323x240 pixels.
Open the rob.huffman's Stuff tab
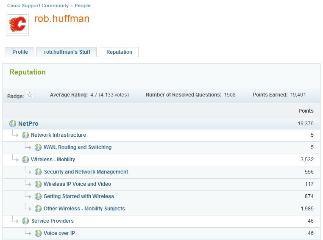pyautogui.click(x=67, y=52)
